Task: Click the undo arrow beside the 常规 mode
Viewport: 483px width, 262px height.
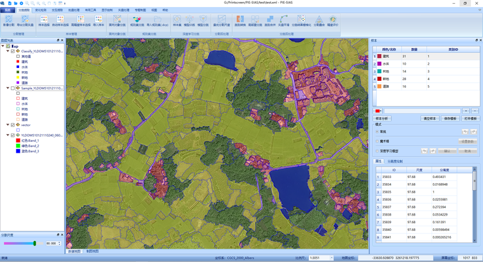Action: click(x=465, y=132)
